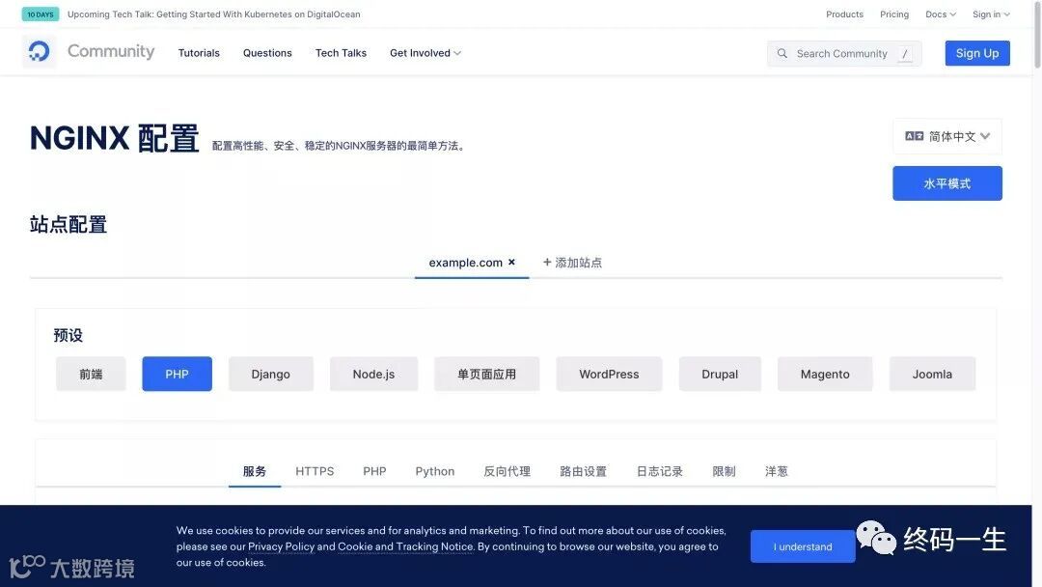Choose the 单页面应用 preset

[486, 375]
